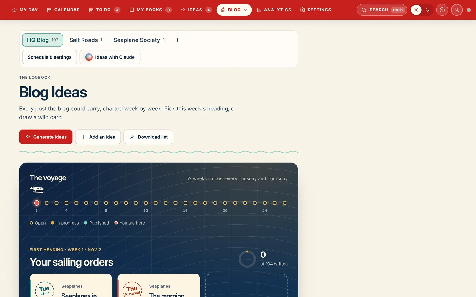Open the help question mark icon
This screenshot has width=476, height=297.
point(442,10)
